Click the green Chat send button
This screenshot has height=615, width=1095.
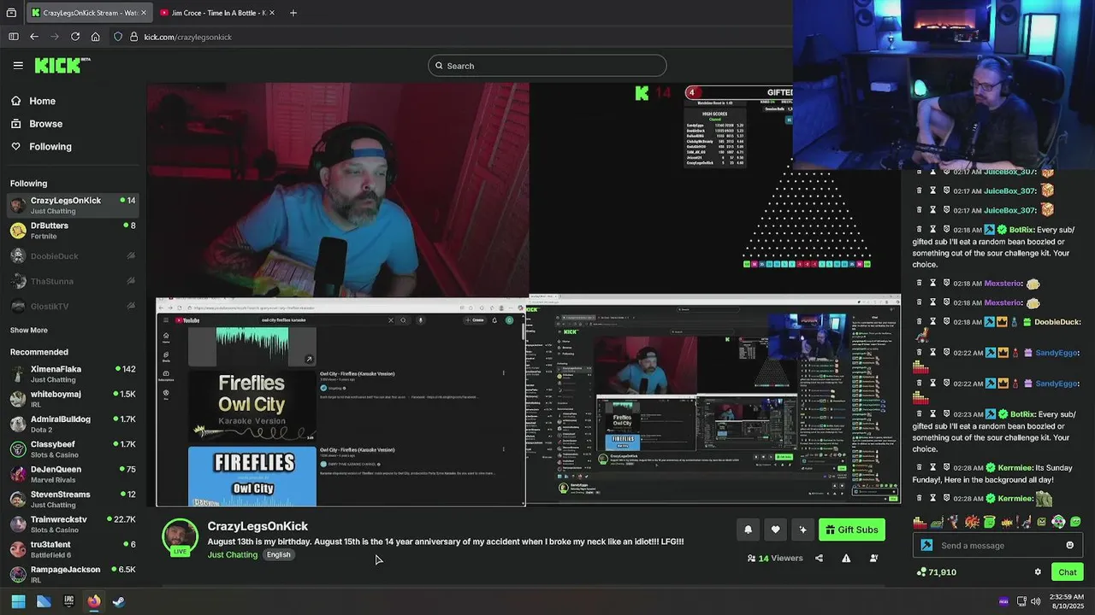pyautogui.click(x=1067, y=572)
